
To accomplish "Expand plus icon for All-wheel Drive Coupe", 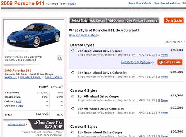I will (159, 101).
